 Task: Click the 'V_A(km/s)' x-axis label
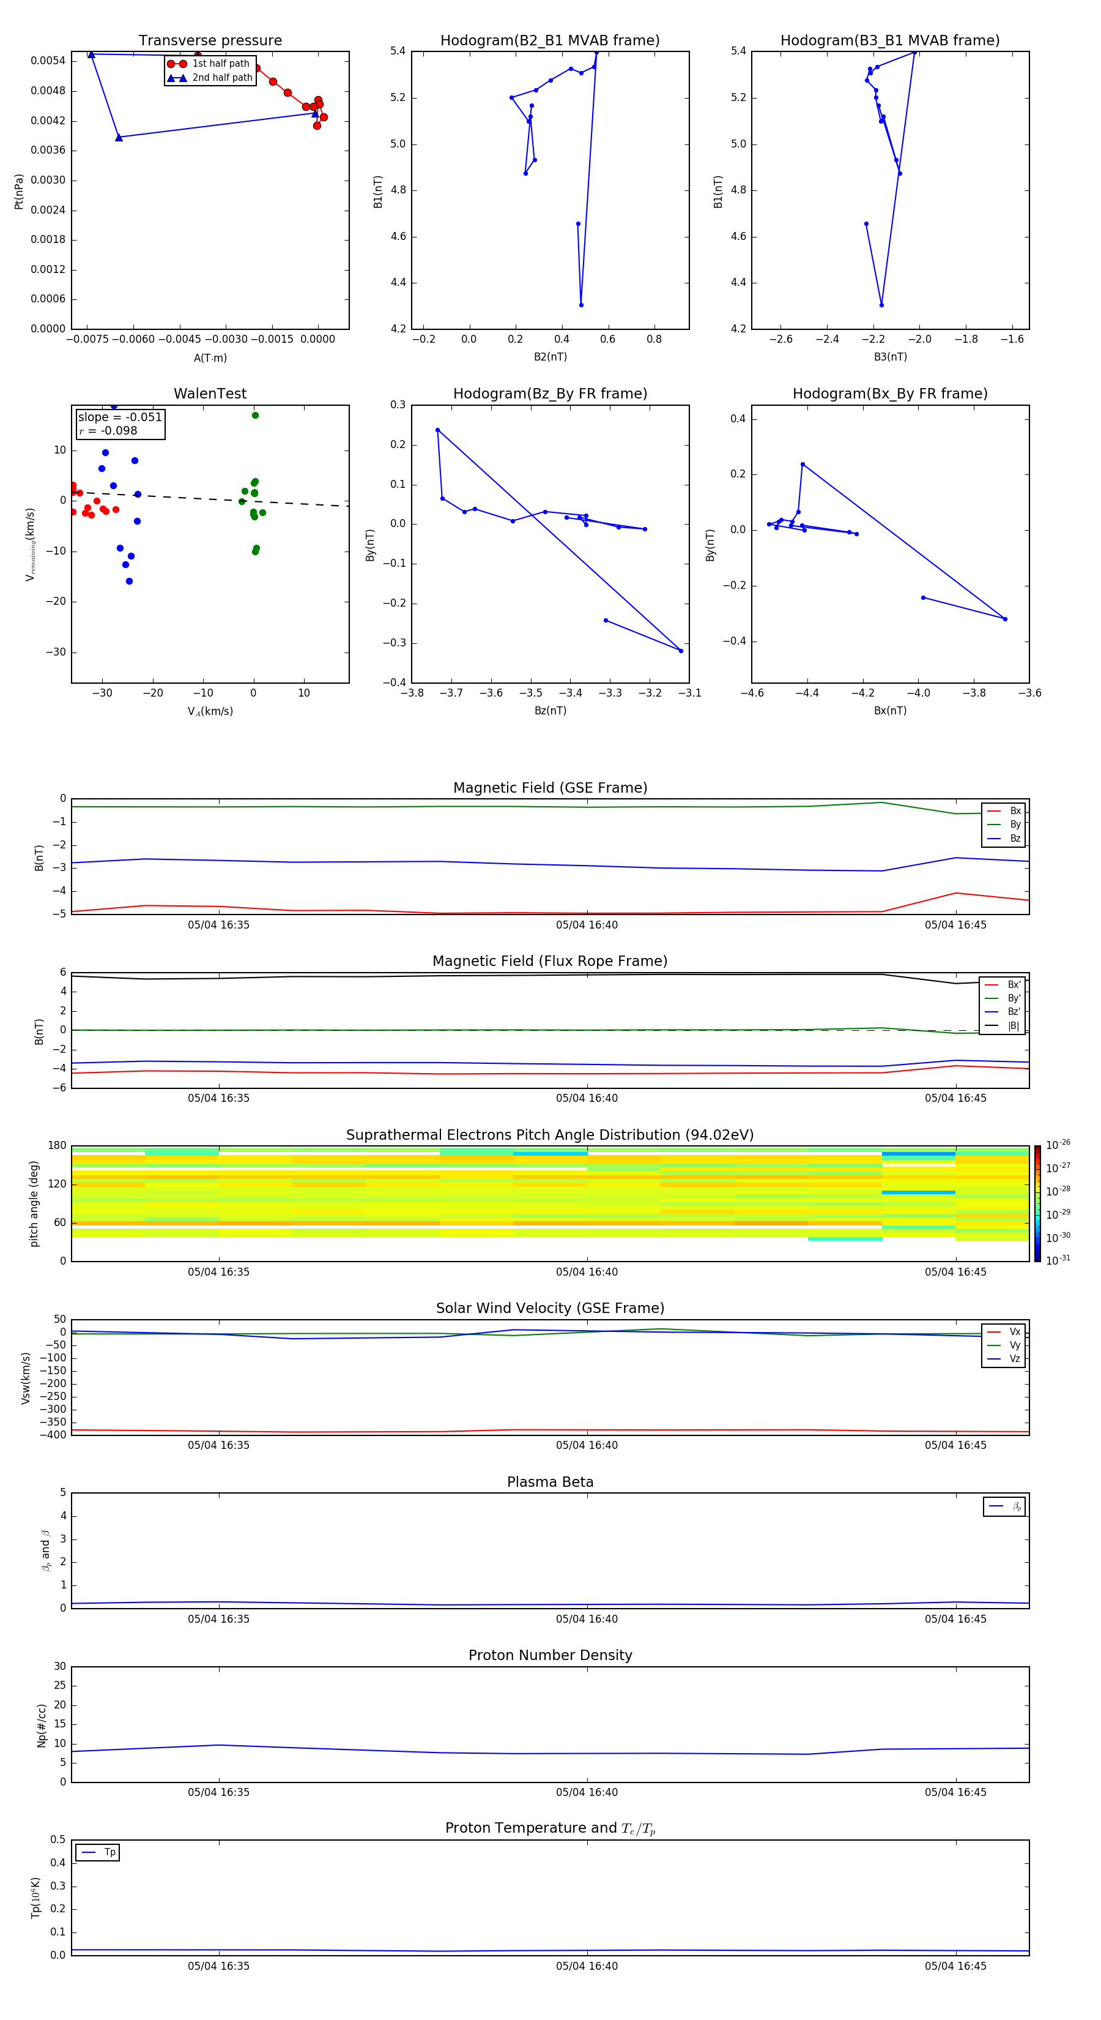tap(210, 711)
